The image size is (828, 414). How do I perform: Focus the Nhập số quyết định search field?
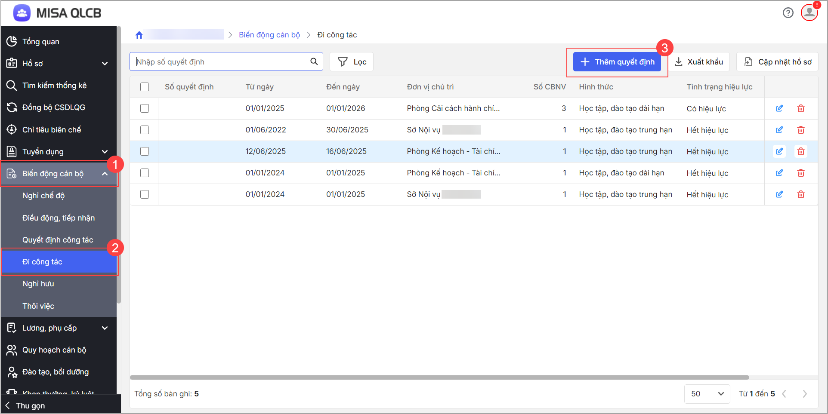click(x=219, y=62)
